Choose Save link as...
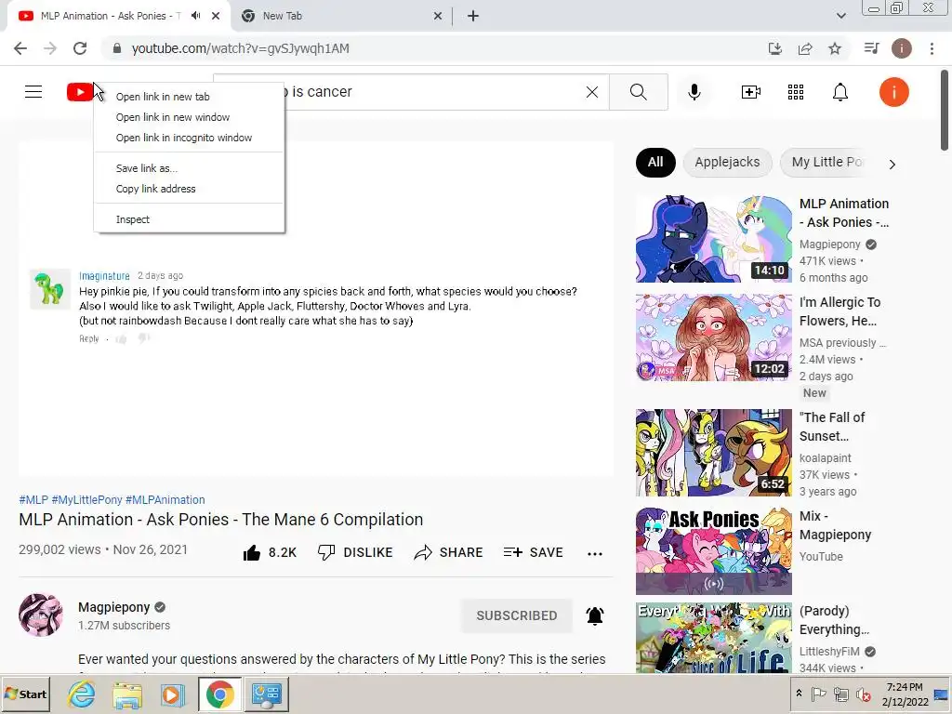The width and height of the screenshot is (952, 714). coord(189,168)
